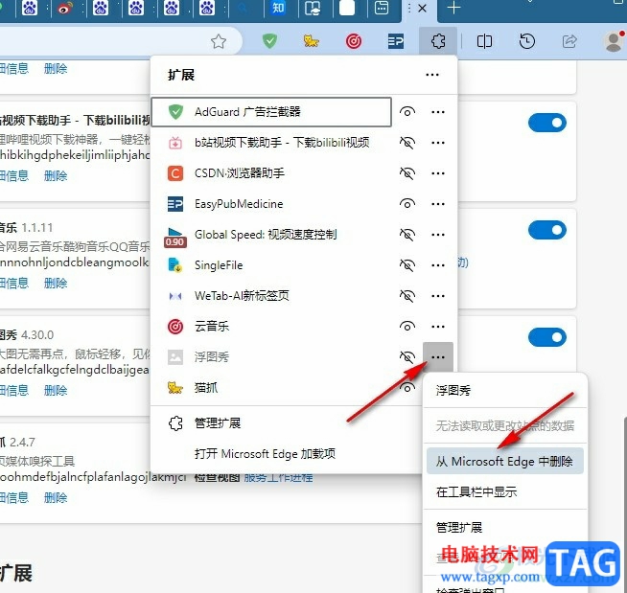Open more actions for b站视频下载助手
The image size is (627, 593).
pos(438,143)
